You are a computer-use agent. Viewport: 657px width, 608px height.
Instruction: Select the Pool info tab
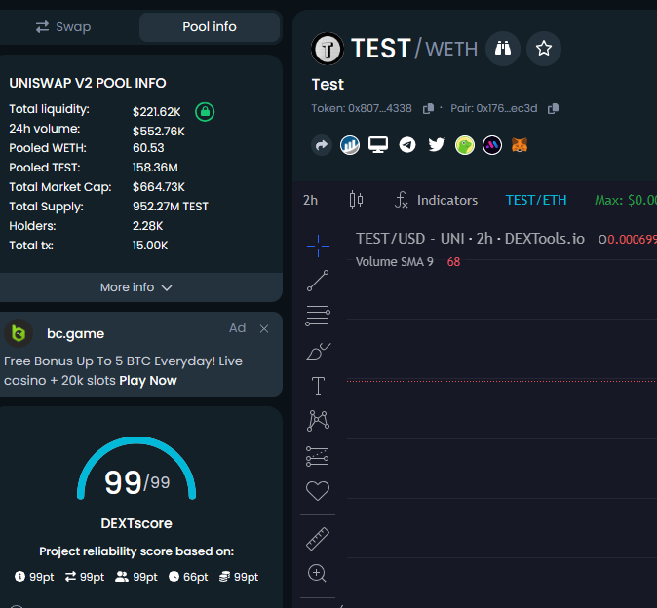click(x=210, y=27)
